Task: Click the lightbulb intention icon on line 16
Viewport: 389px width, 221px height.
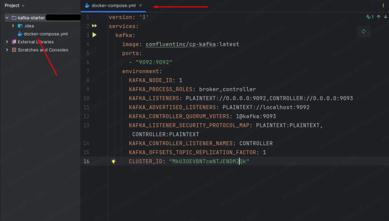Action: pyautogui.click(x=114, y=161)
